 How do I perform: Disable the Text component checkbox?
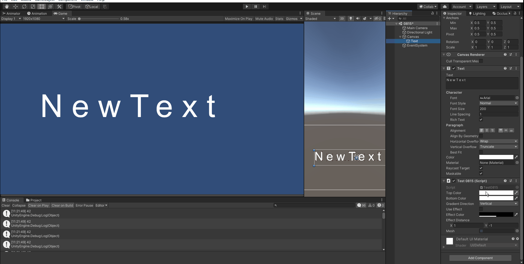[454, 68]
